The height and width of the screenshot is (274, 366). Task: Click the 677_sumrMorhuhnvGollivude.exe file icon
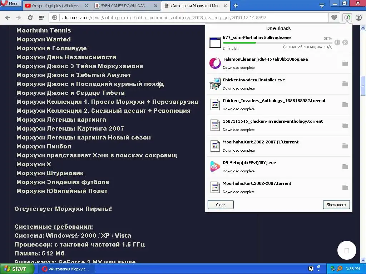215,43
